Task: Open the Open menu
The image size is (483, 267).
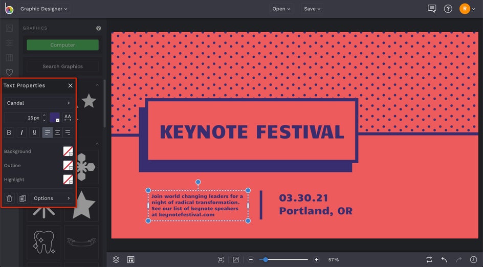Action: coord(281,9)
